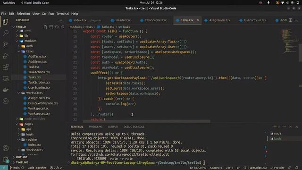Refresh the explorer file tree

tap(57, 27)
